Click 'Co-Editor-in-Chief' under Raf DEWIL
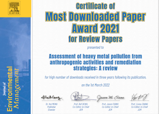 point(81,107)
